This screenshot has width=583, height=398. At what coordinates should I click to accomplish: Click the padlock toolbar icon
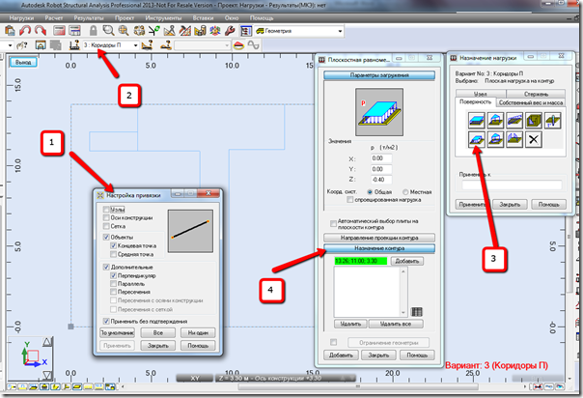tap(93, 31)
